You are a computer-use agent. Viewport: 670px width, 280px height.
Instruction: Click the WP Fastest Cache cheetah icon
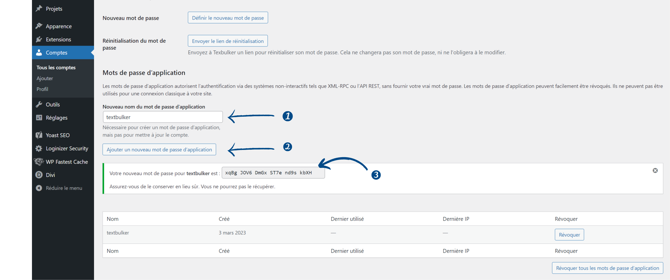pyautogui.click(x=39, y=161)
